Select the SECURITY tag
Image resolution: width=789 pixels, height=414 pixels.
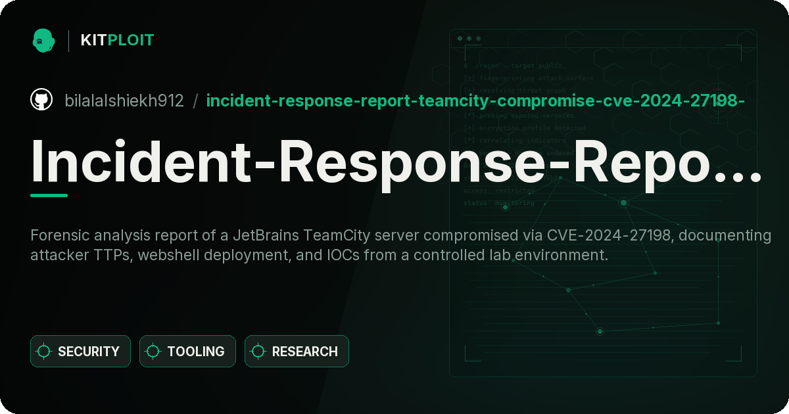point(80,352)
